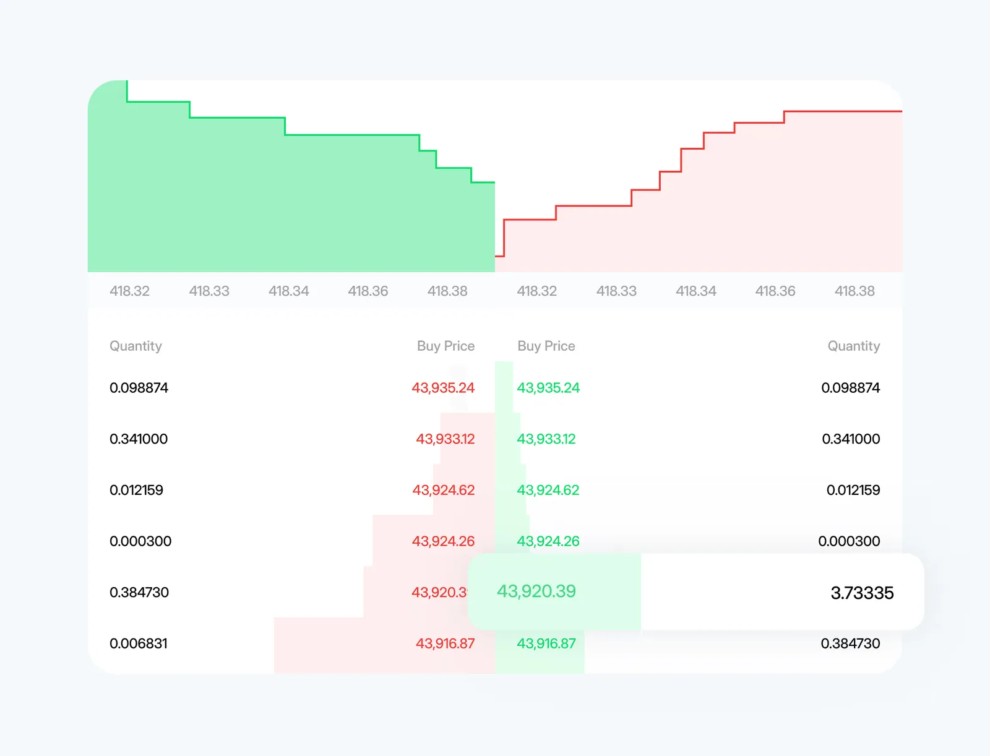This screenshot has width=990, height=756.
Task: Click quantity 0.012159 beside green 43,924.62
Action: pyautogui.click(x=853, y=490)
